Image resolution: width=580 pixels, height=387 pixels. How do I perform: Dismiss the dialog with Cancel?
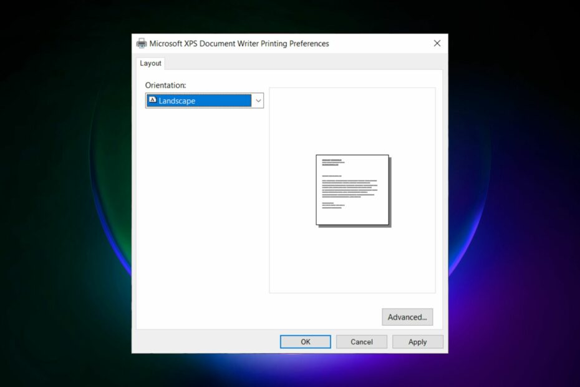pyautogui.click(x=361, y=342)
